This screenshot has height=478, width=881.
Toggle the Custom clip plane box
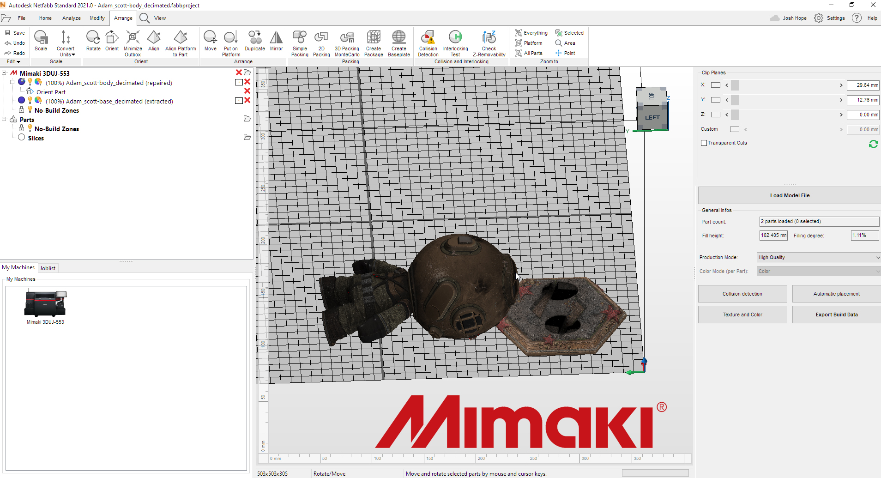click(x=735, y=129)
